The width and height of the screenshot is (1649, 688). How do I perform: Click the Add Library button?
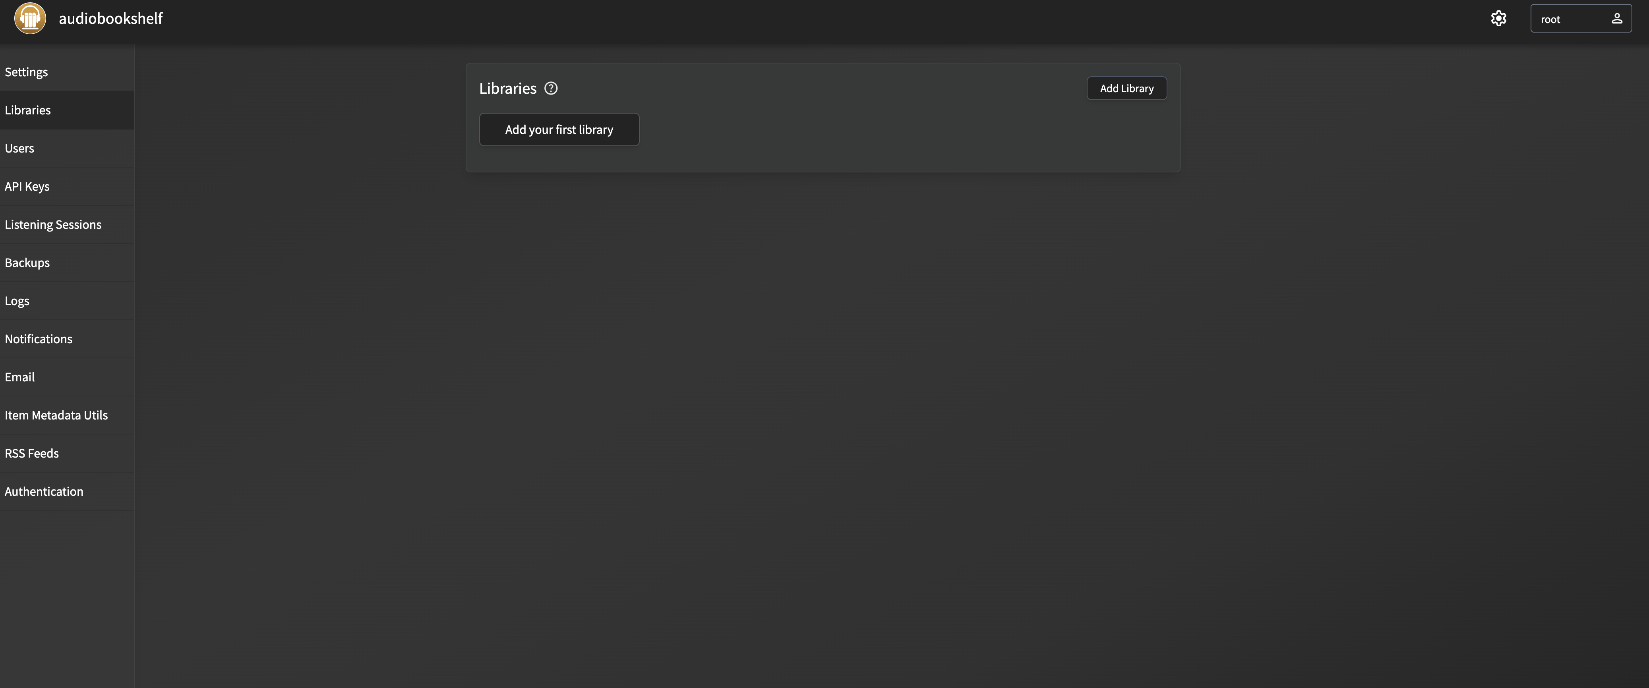[1126, 88]
